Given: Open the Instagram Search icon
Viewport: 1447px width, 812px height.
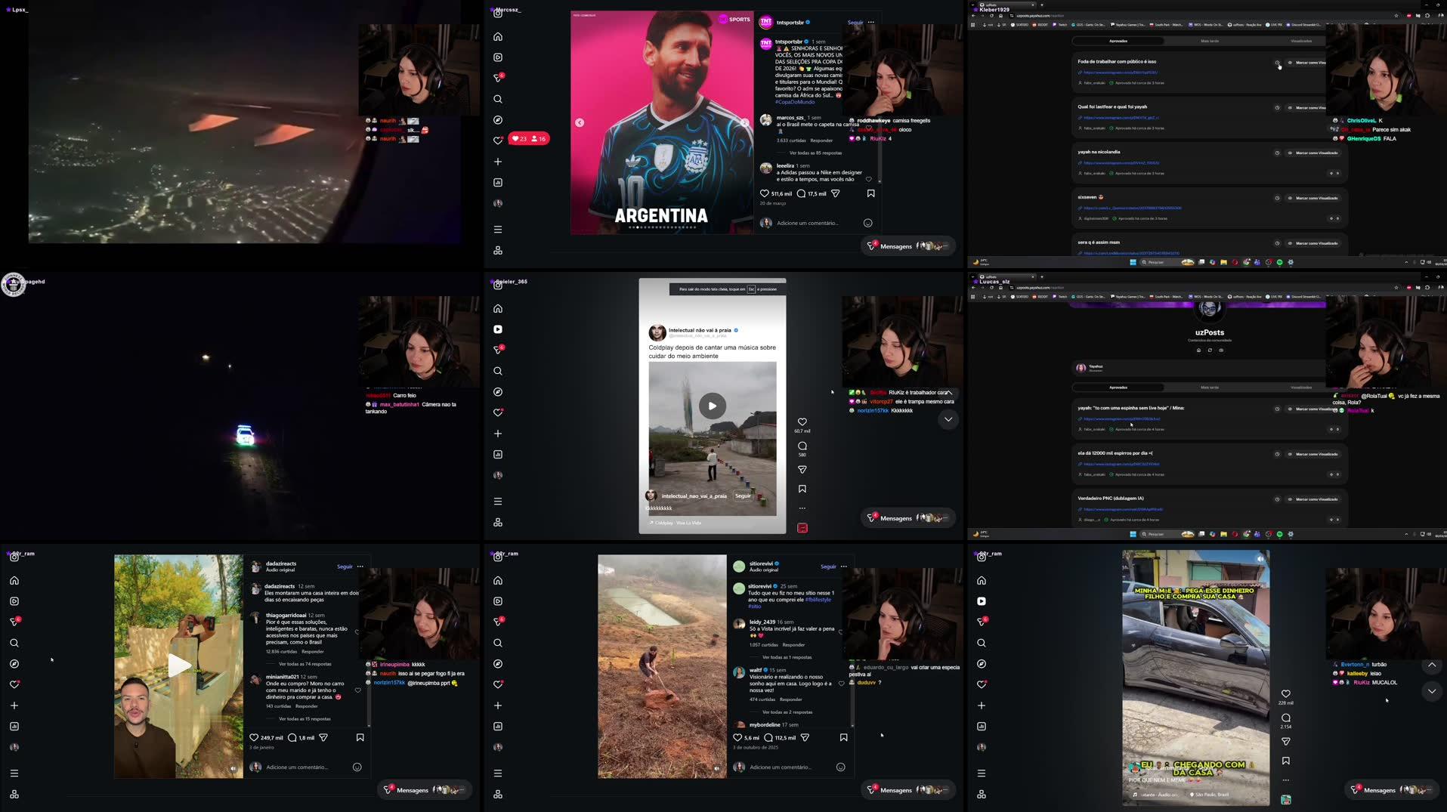Looking at the screenshot, I should click(497, 99).
